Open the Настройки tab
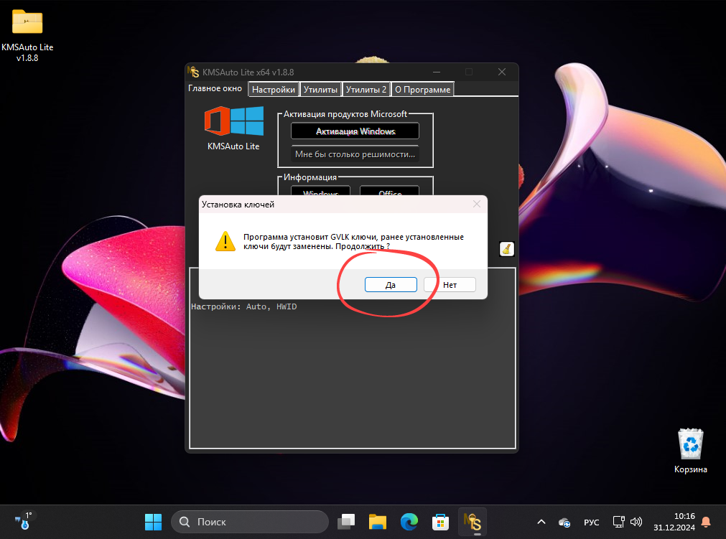Image resolution: width=726 pixels, height=539 pixels. tap(274, 90)
